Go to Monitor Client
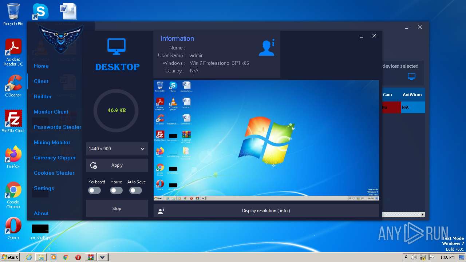 coord(51,112)
